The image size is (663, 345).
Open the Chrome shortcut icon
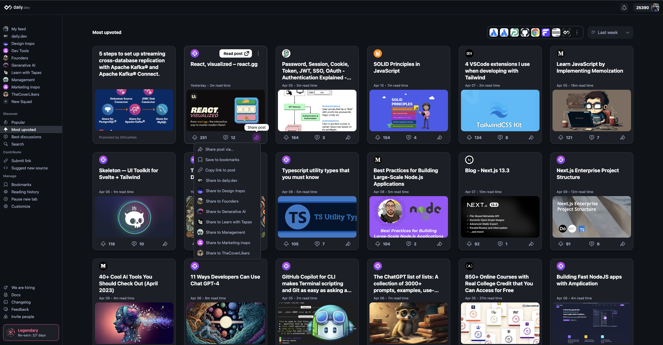pyautogui.click(x=535, y=32)
